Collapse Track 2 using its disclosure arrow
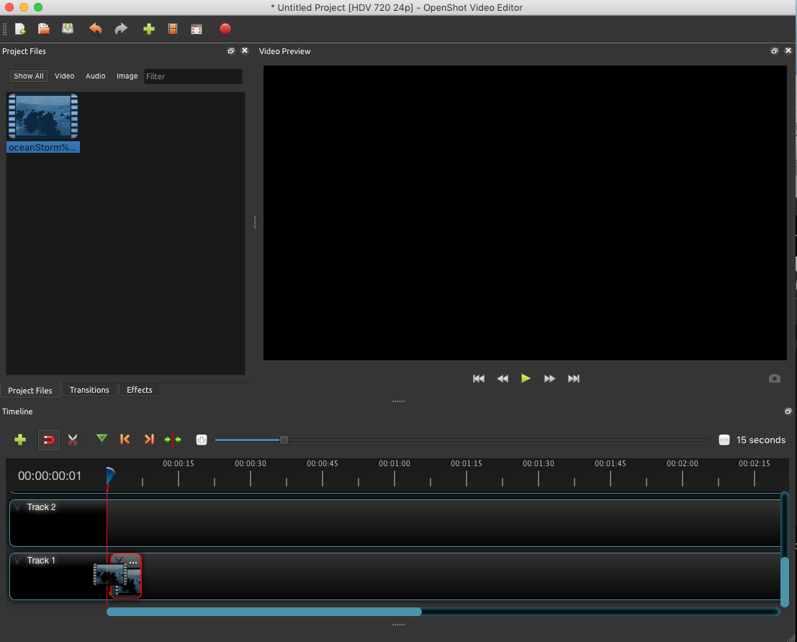 tap(17, 507)
